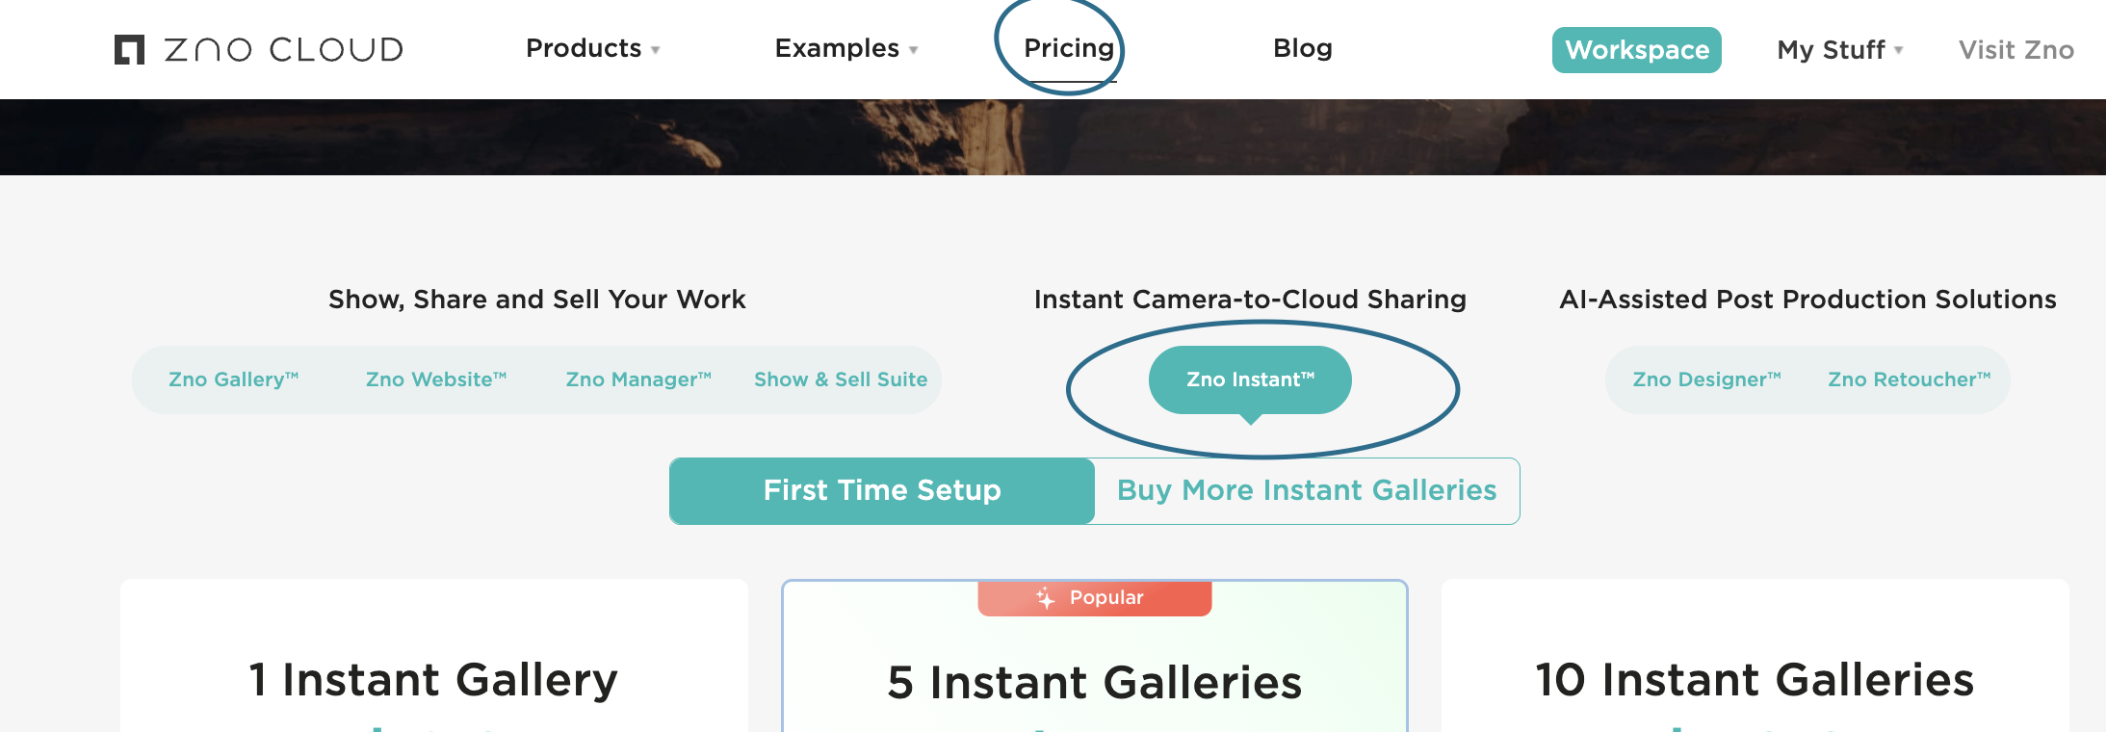
Task: Go to the Blog page
Action: [x=1302, y=48]
